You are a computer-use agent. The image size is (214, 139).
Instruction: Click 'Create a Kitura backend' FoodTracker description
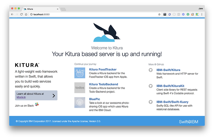[x=108, y=75]
